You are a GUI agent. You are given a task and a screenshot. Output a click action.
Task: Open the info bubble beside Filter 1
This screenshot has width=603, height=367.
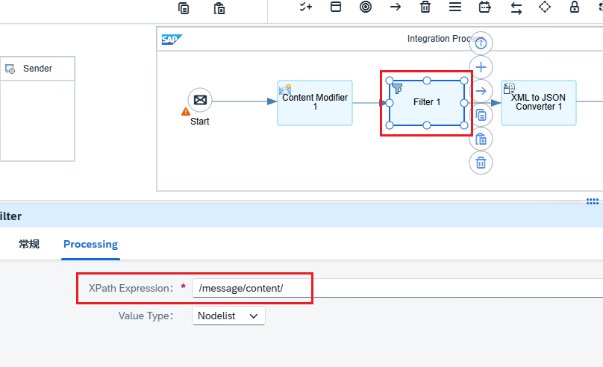481,43
